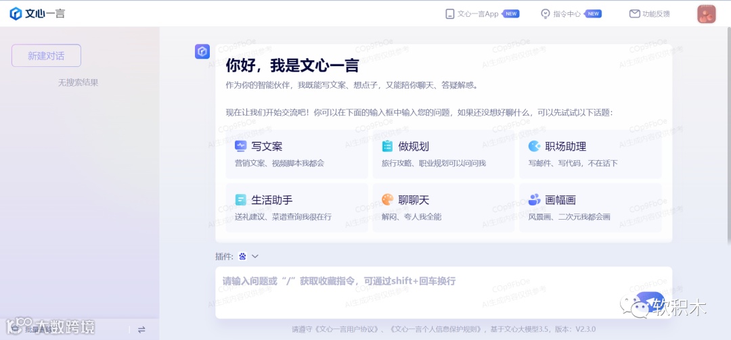Click the 做规划 clipboard icon

387,146
